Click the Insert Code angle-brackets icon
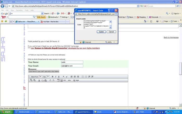182x114 pixels. pos(77,80)
